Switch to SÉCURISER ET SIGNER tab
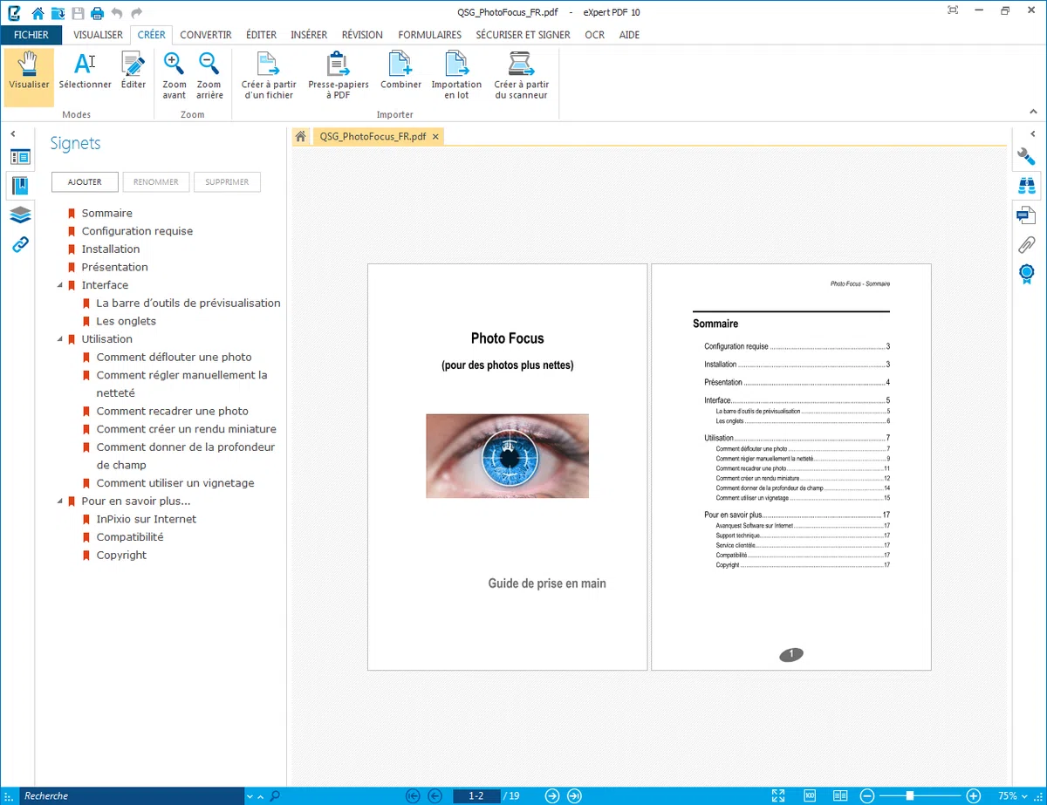The width and height of the screenshot is (1047, 805). click(x=523, y=35)
